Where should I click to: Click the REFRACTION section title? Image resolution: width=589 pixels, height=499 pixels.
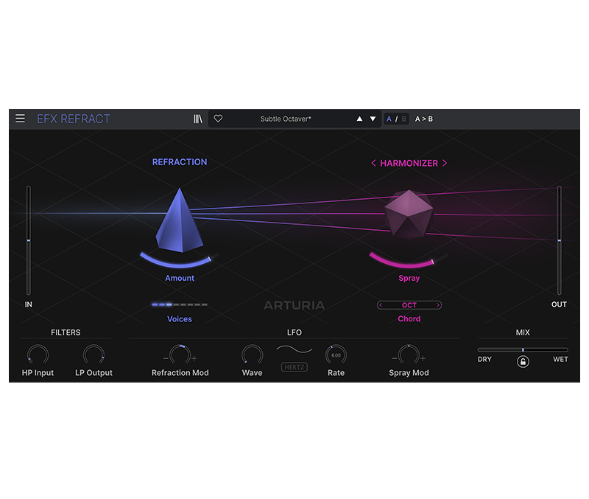click(x=180, y=162)
